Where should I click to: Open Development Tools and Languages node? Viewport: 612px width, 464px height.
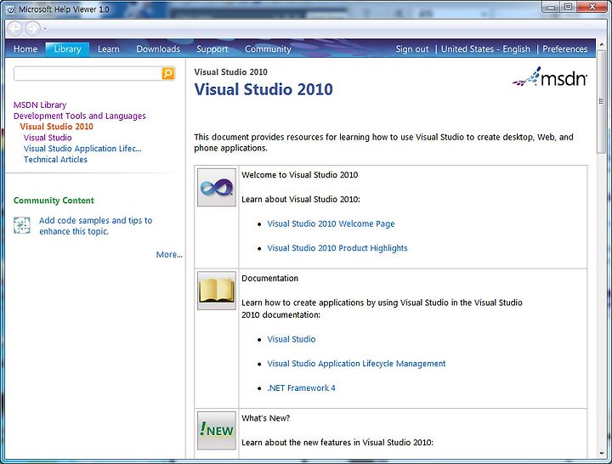click(80, 116)
